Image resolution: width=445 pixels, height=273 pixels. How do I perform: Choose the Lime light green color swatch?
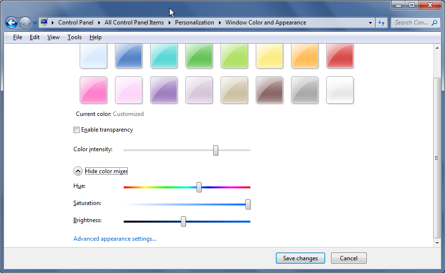(x=234, y=56)
